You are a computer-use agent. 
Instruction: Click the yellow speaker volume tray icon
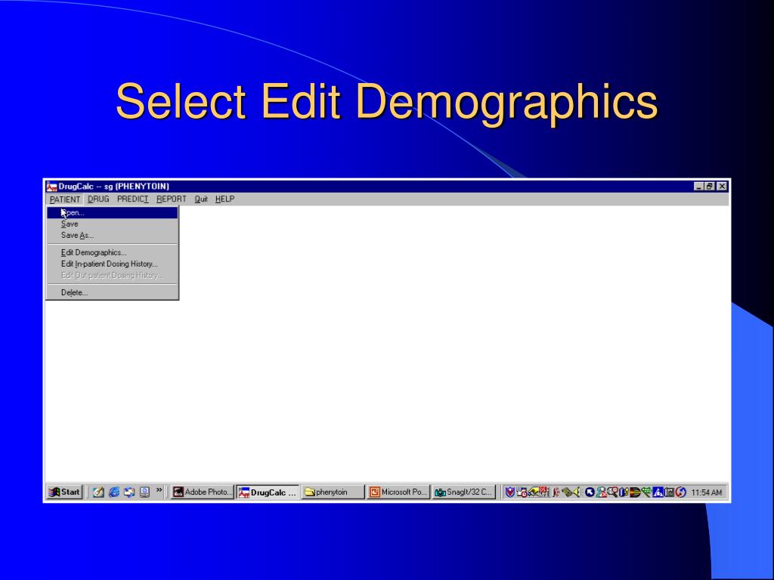click(576, 492)
